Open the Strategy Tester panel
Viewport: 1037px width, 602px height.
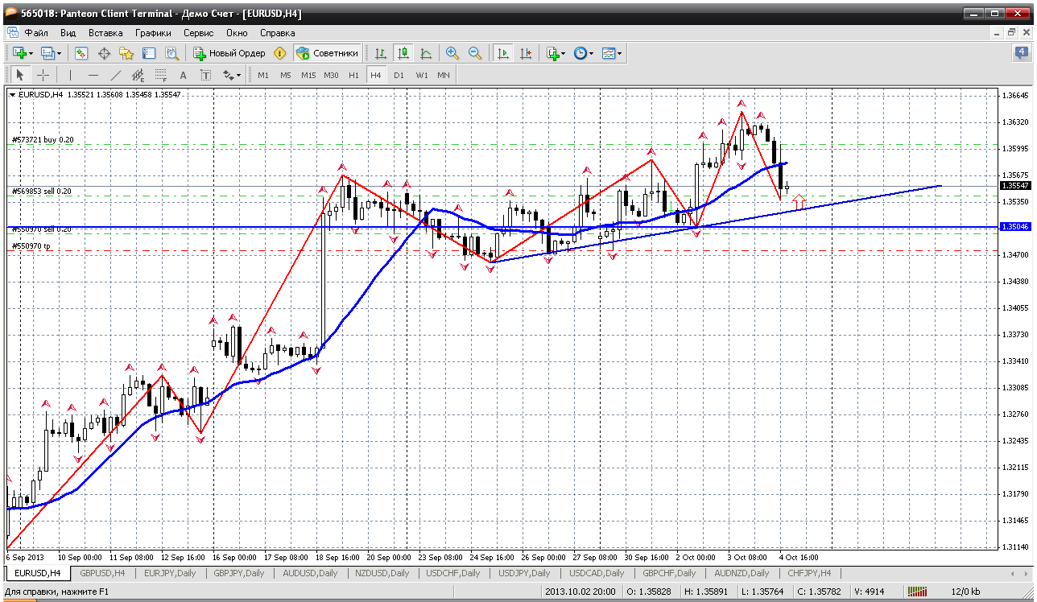coord(171,53)
